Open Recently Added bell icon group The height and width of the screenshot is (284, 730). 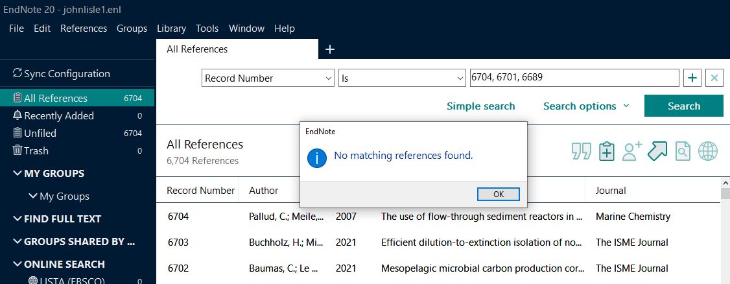18,115
